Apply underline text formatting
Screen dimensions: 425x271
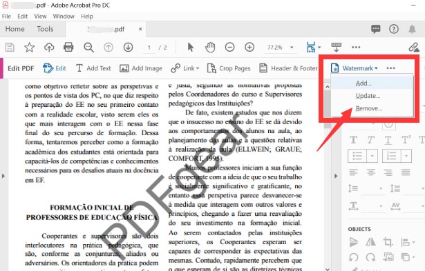click(x=388, y=140)
